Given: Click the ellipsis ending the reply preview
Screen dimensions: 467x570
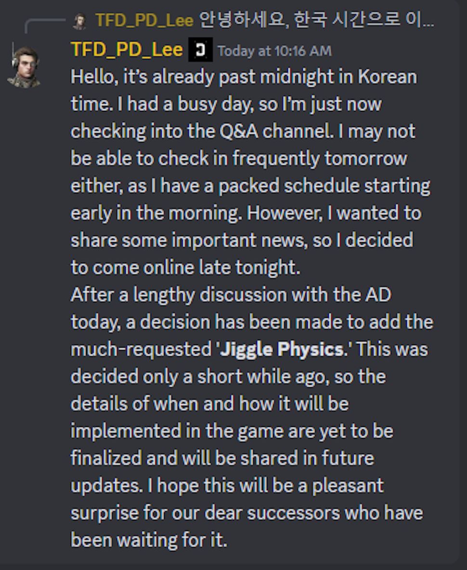Looking at the screenshot, I should 427,22.
